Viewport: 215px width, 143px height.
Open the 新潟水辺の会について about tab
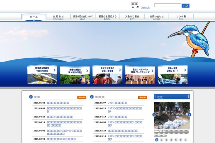83,17
